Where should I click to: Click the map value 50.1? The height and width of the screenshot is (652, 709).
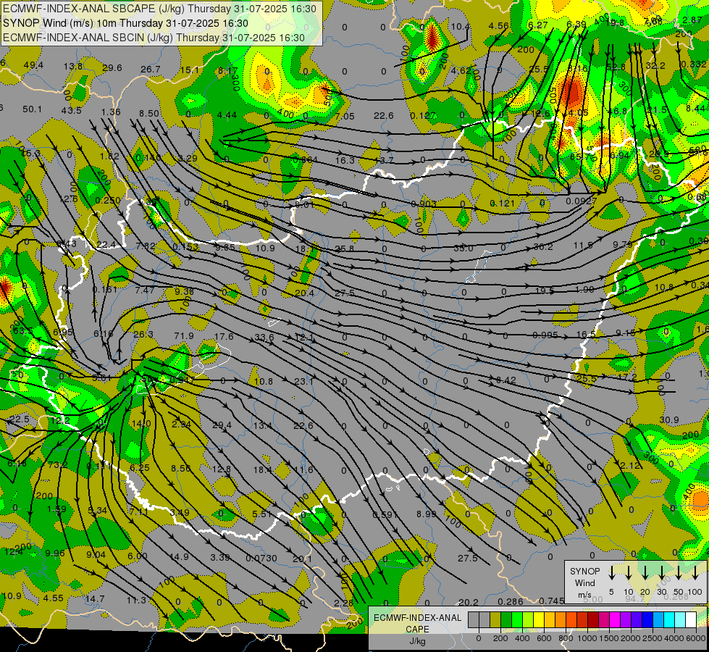[x=32, y=109]
